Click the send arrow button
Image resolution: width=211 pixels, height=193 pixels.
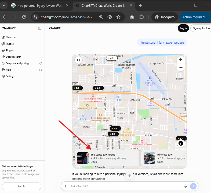[193, 186]
